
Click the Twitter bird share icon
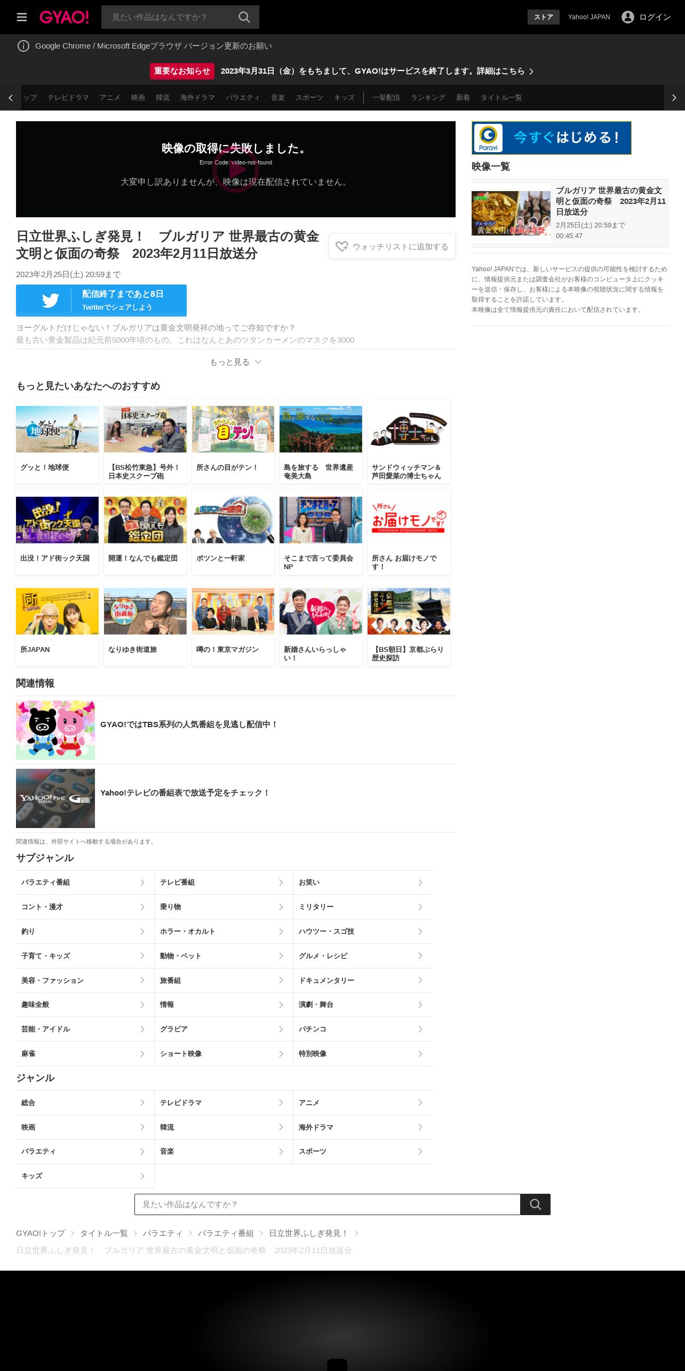pos(51,301)
